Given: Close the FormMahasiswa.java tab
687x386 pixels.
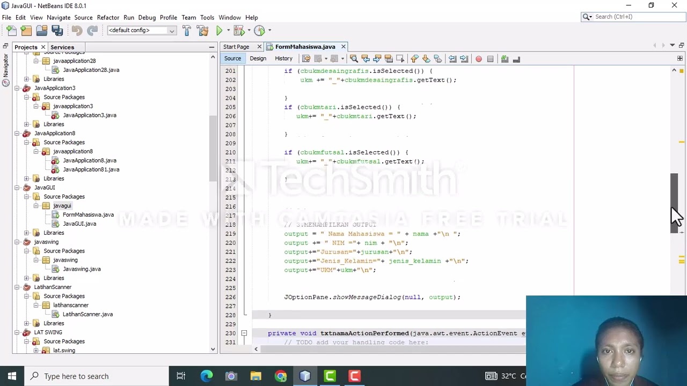Looking at the screenshot, I should click(x=343, y=47).
